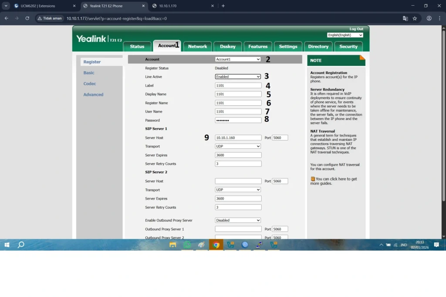
Task: Open the Chrome profile icon
Action: tap(429, 18)
